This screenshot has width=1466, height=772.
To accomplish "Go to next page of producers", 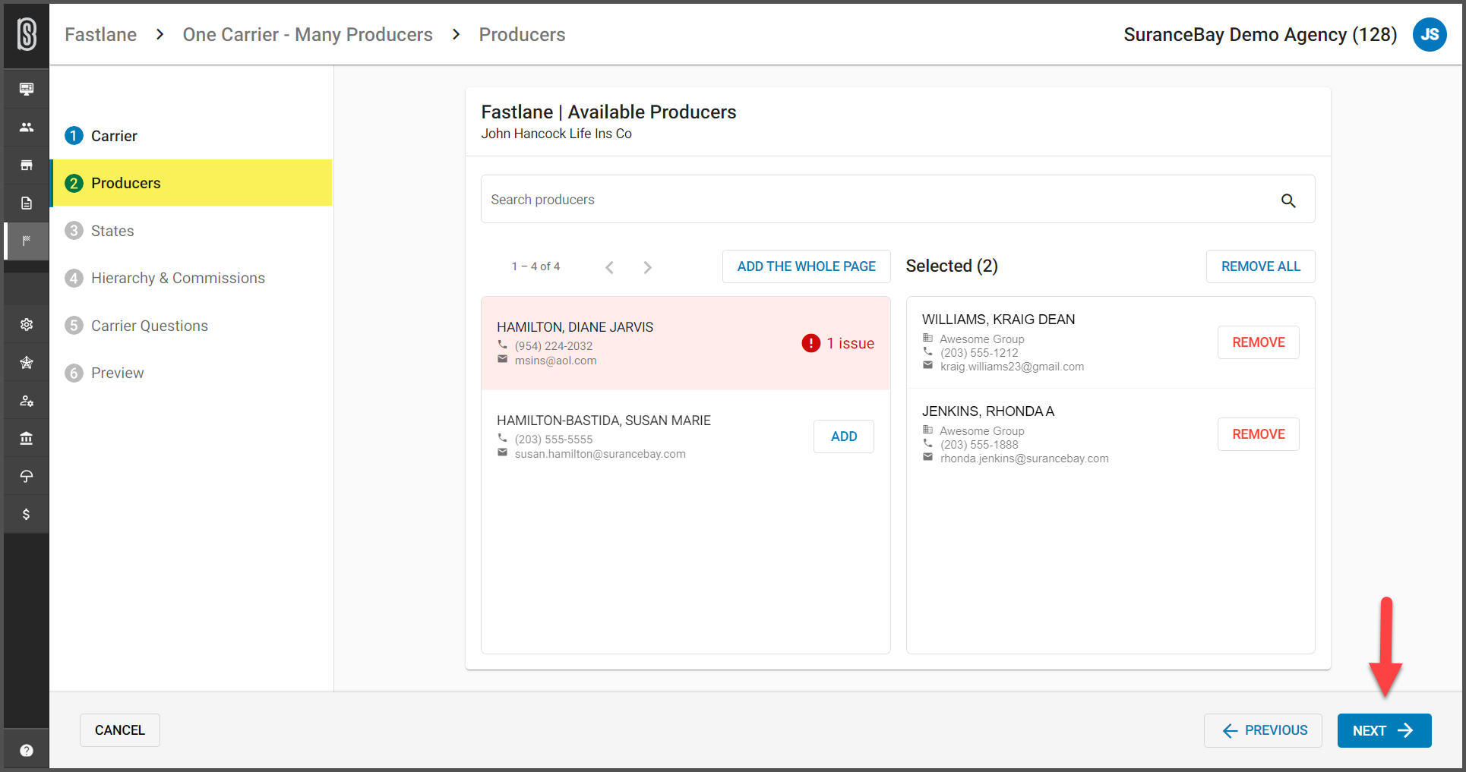I will (647, 267).
